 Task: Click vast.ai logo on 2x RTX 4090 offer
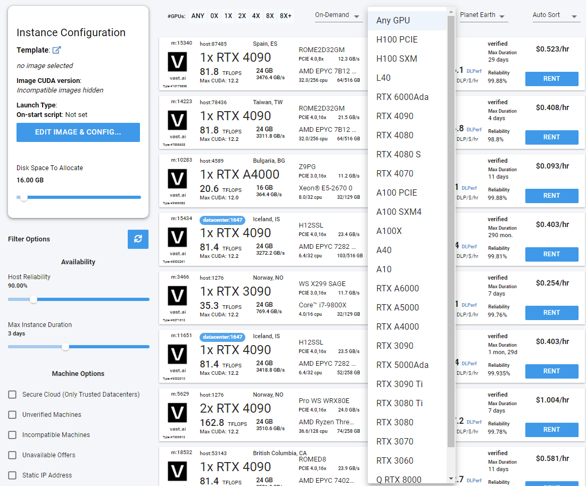click(177, 413)
